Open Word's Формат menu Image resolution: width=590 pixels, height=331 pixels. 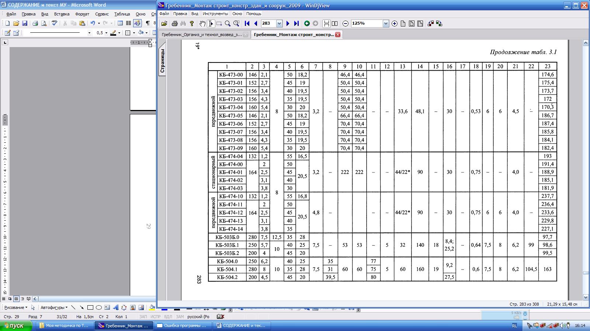(x=82, y=14)
